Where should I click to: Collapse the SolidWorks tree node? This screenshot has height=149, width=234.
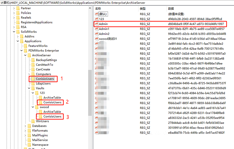tap(14, 32)
